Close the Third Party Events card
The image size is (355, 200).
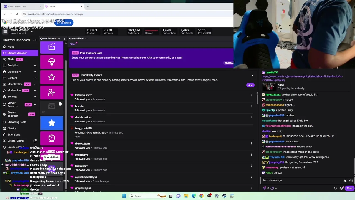coord(252,76)
